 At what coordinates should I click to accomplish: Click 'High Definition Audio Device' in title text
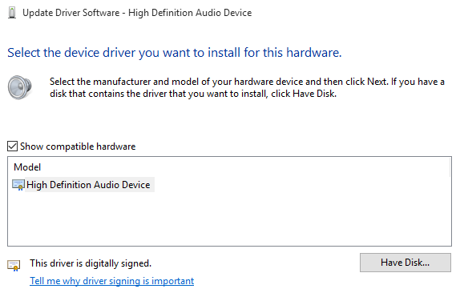(190, 13)
